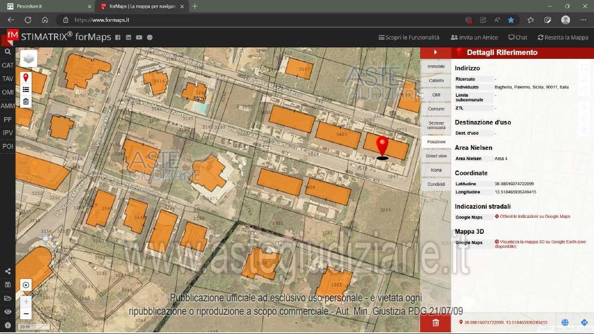Click the share icon in left sidebar
The height and width of the screenshot is (334, 594).
[8, 271]
